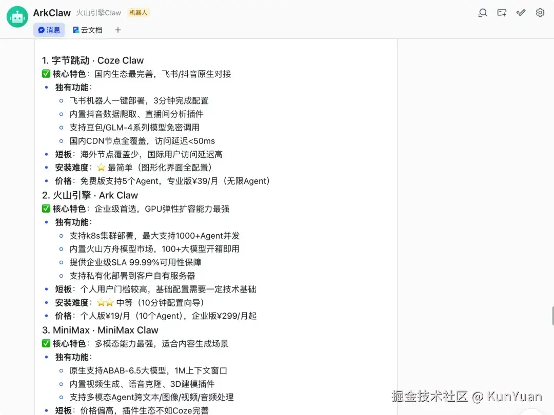Open the double-checkmark tasks icon
Image resolution: width=554 pixels, height=415 pixels.
(x=521, y=13)
